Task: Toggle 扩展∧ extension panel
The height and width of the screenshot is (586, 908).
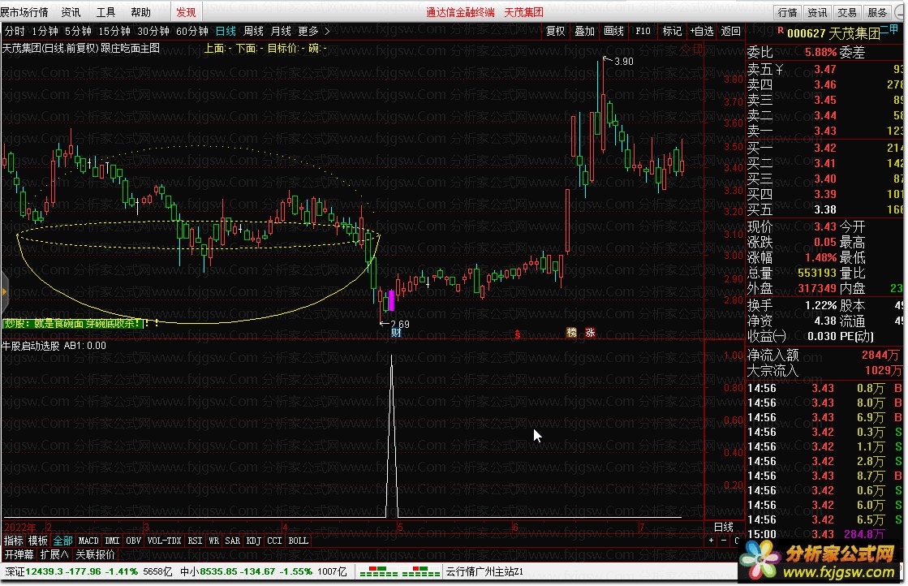Action: (x=54, y=554)
